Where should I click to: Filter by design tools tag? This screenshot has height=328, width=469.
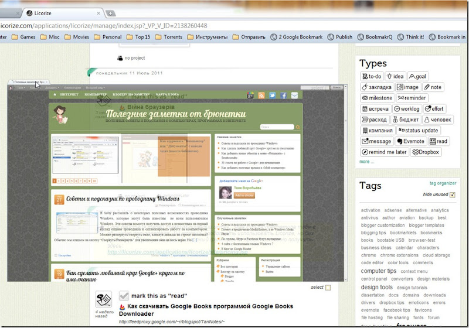376,287
